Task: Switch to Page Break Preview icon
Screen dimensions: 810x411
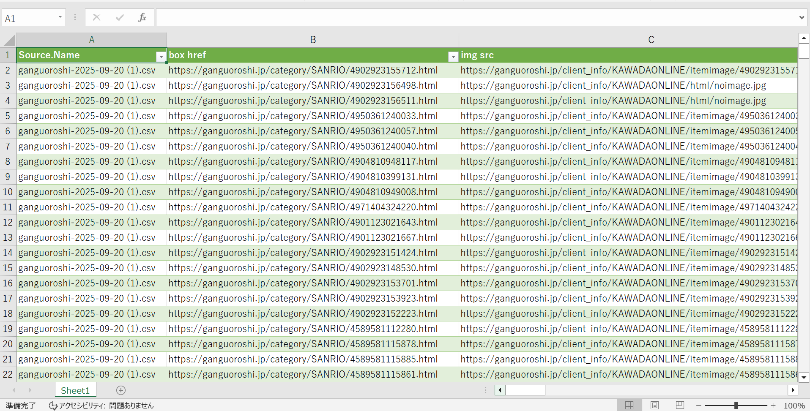Action: (680, 406)
